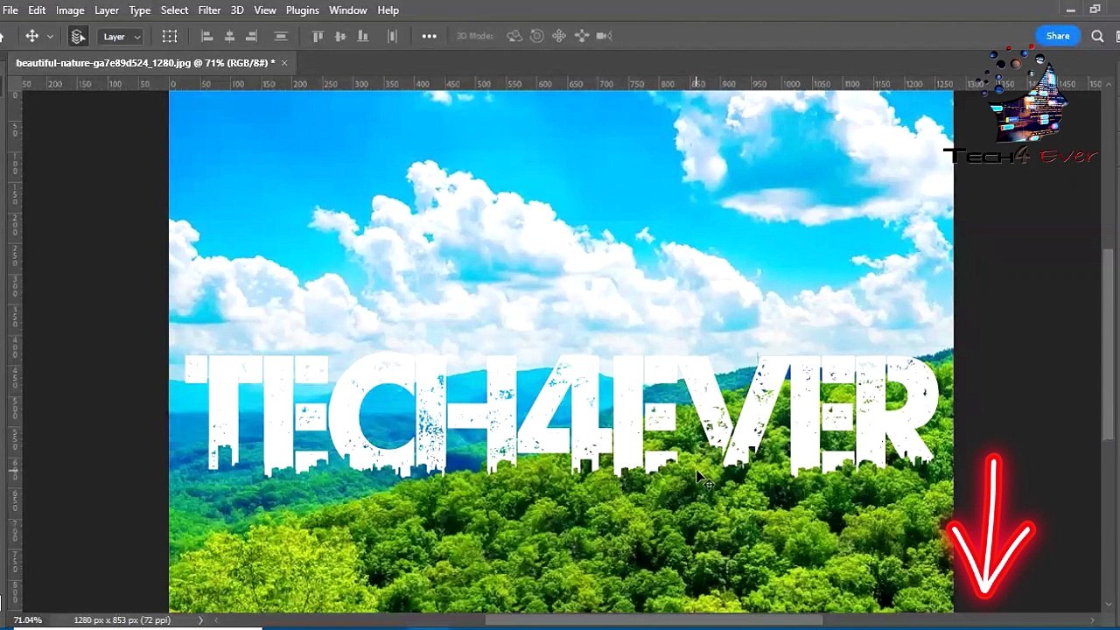Restore down the Photoshop window
Image resolution: width=1120 pixels, height=630 pixels.
tap(1095, 10)
